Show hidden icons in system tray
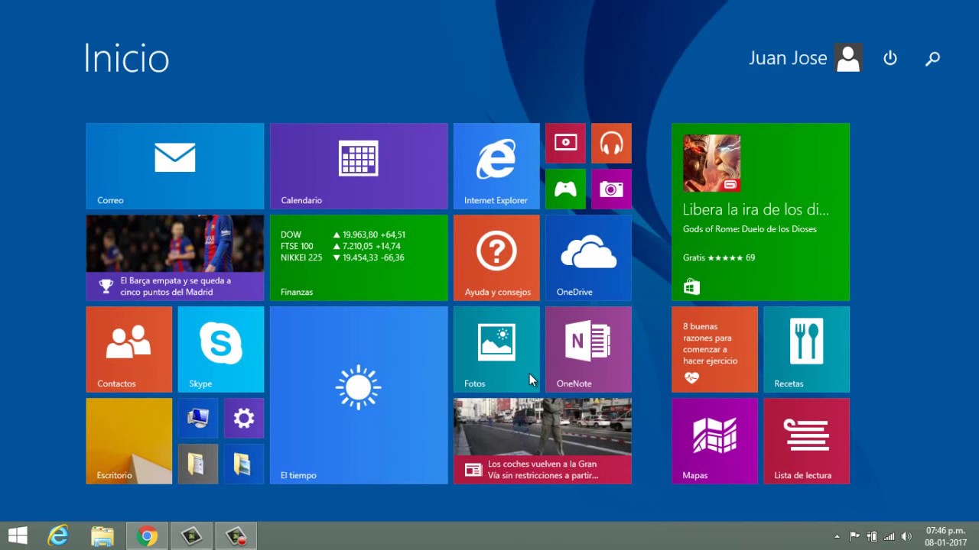This screenshot has height=550, width=979. coord(837,536)
